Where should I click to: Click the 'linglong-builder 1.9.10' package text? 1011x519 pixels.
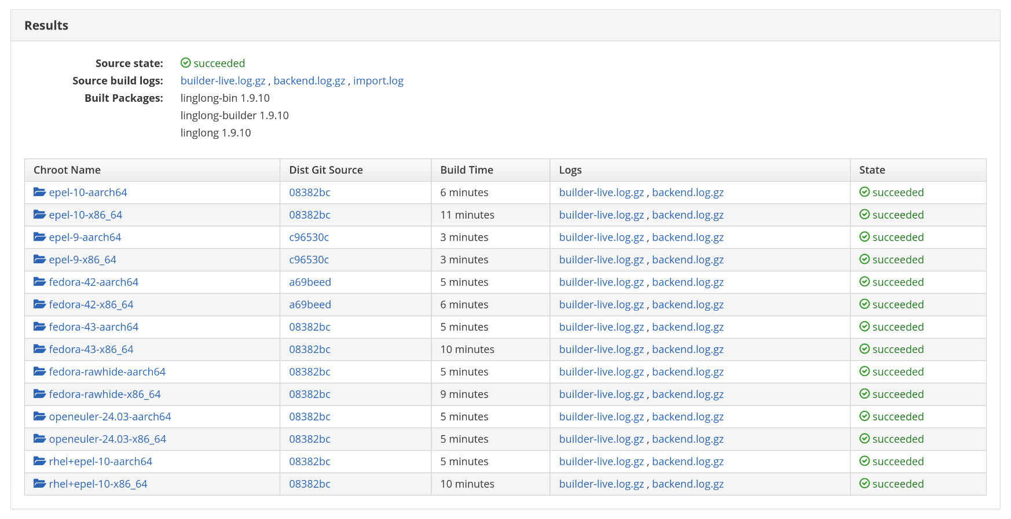pos(235,116)
